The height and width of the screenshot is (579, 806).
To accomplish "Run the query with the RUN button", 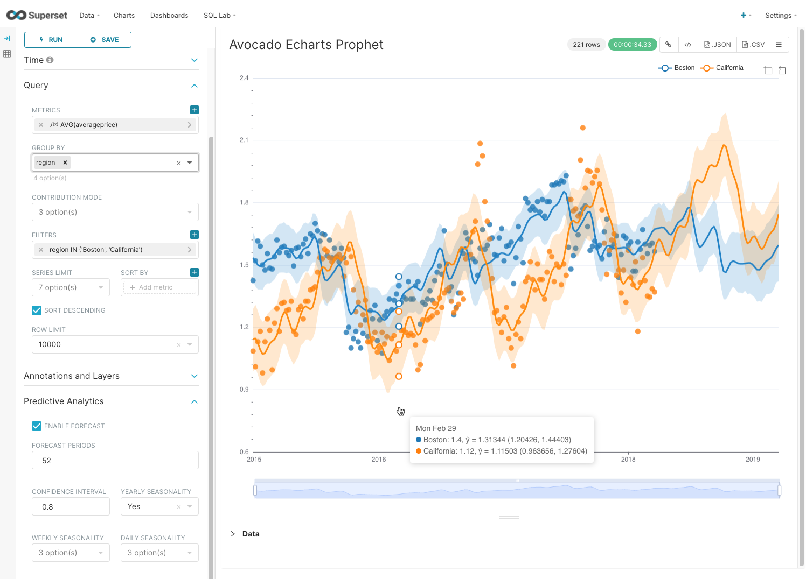I will (51, 39).
